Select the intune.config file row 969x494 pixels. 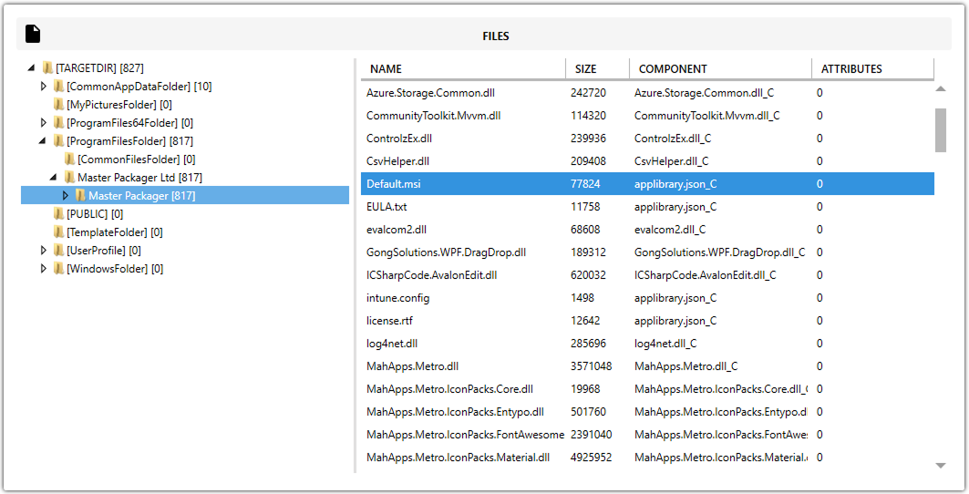pyautogui.click(x=647, y=298)
